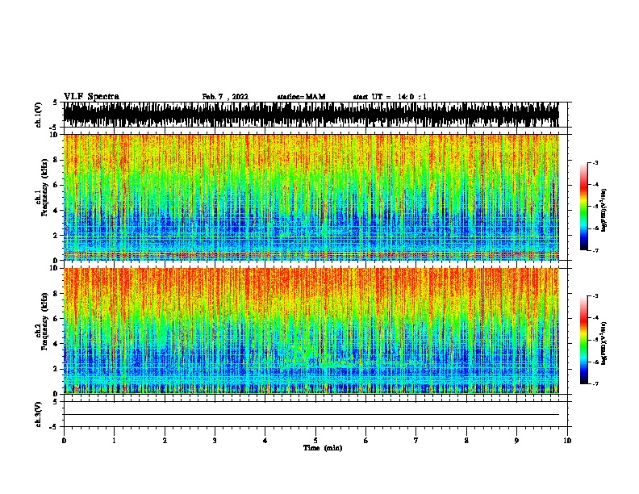Click the time axis tick label "6"

(366, 440)
